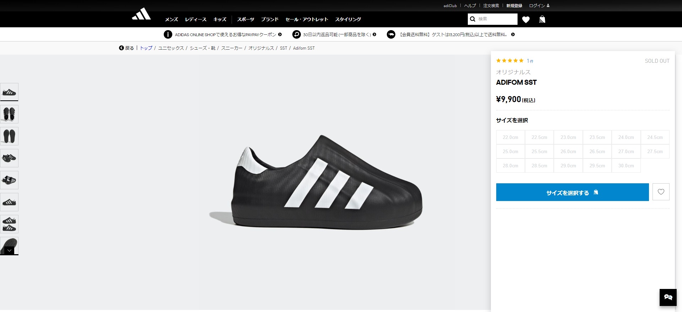Viewport: 682px width, 312px height.
Task: Select size 26.0cm
Action: 568,151
